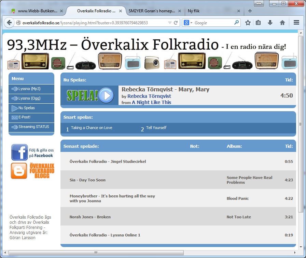Click the search magnifier icon
The width and height of the screenshot is (306, 258).
tap(236, 23)
